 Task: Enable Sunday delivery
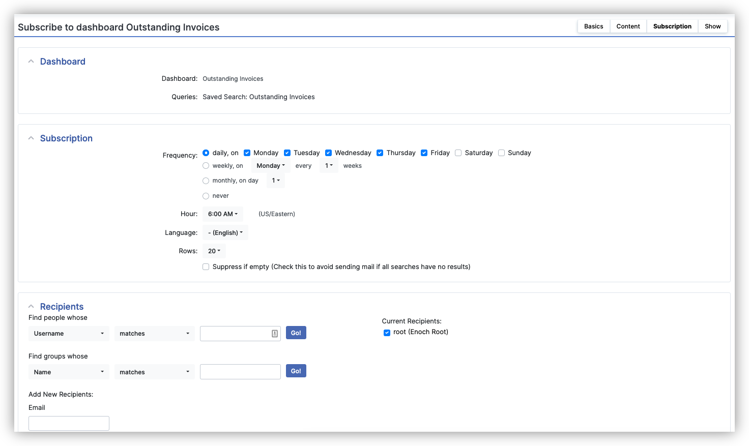pyautogui.click(x=501, y=153)
